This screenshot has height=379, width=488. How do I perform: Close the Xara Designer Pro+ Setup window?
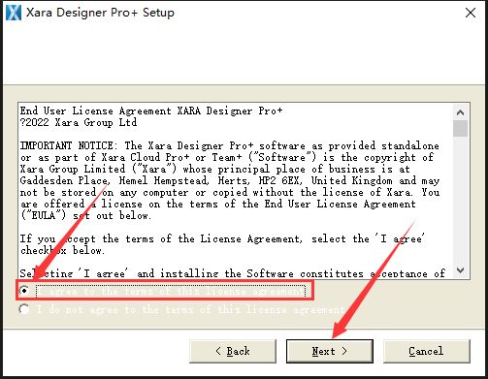471,13
